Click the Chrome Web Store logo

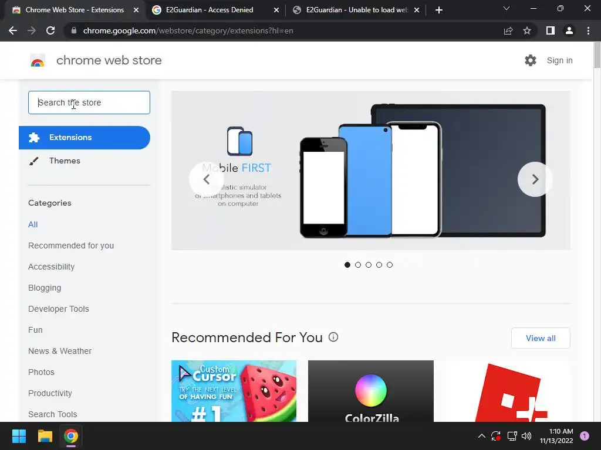[38, 60]
